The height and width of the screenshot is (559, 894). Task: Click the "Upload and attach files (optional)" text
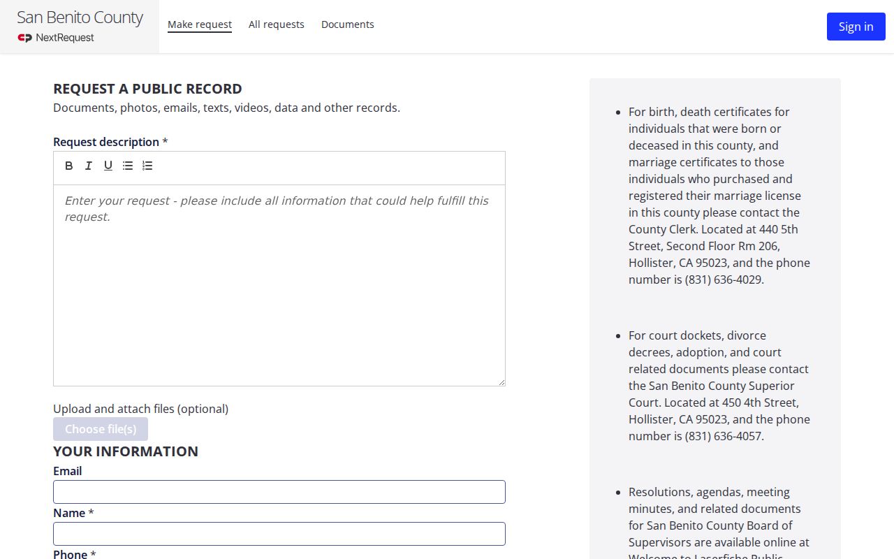(141, 409)
